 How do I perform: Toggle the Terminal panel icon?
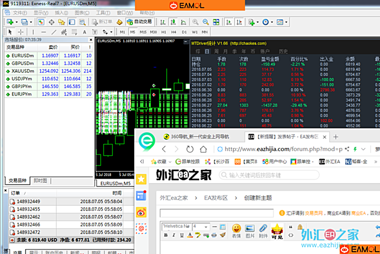click(x=72, y=22)
